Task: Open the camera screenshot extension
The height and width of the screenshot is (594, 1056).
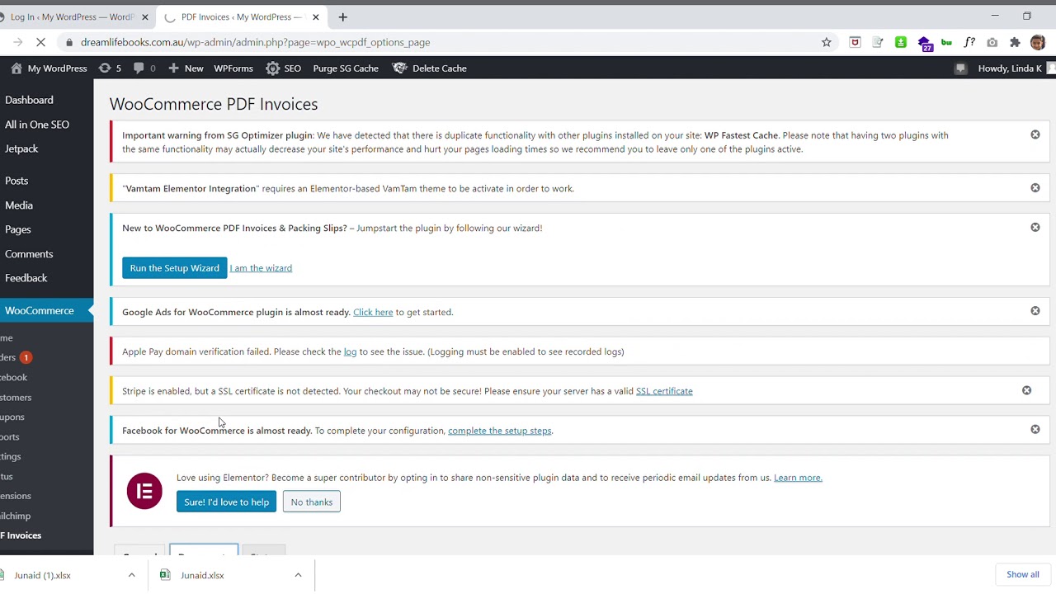Action: point(992,42)
